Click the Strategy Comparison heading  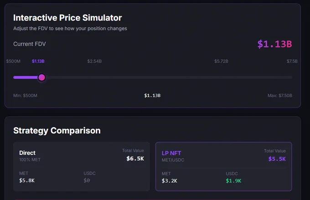tap(57, 131)
